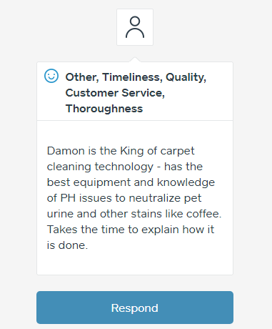Click the speech bubble pointer below the avatar
The image size is (272, 329).
click(x=135, y=59)
